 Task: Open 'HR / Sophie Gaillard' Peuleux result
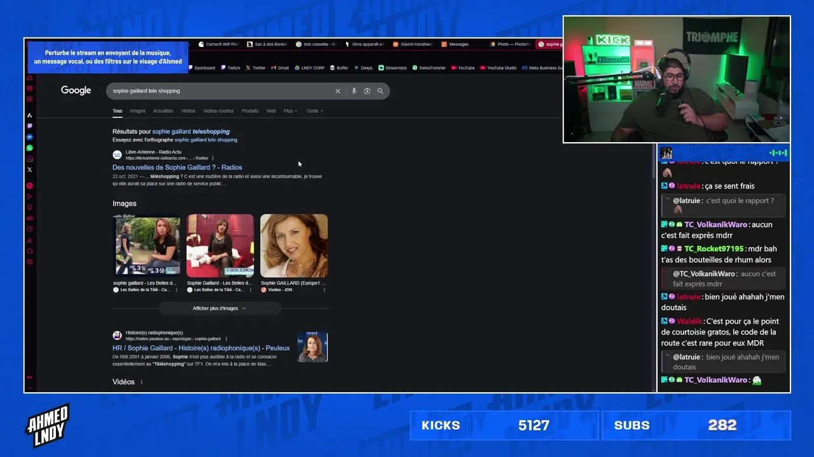(201, 348)
